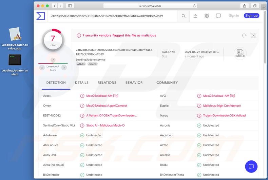Viewport: 268px width, 180px height.
Task: Click Avast's MacOS:Adload-AM [Trj] result
Action: (x=102, y=96)
